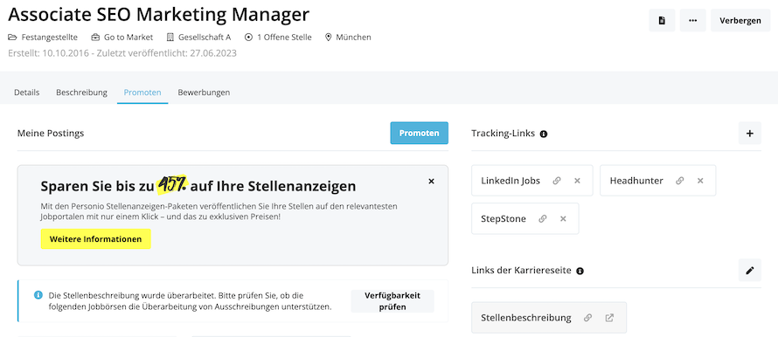Delete the Headhunter tracking link
778x337 pixels.
pyautogui.click(x=700, y=181)
